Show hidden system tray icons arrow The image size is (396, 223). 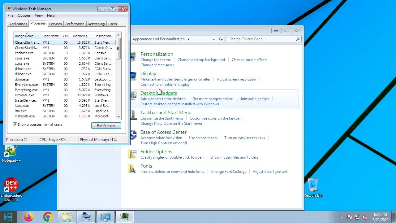tap(342, 217)
